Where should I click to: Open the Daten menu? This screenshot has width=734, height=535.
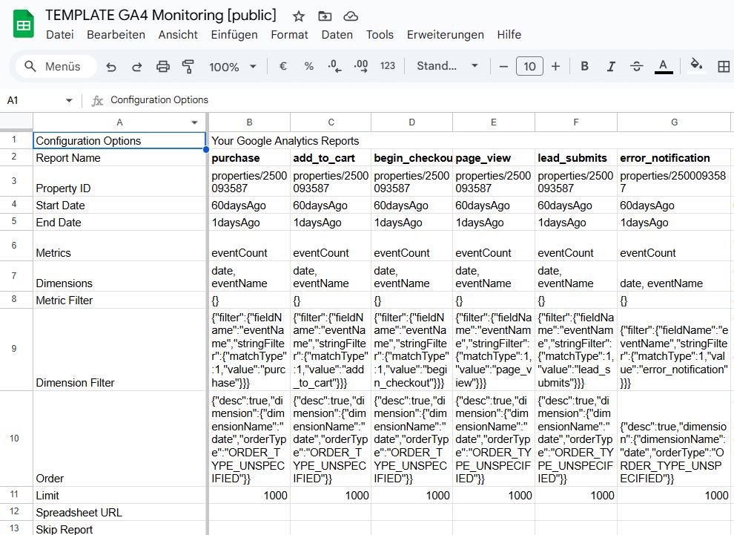coord(337,34)
